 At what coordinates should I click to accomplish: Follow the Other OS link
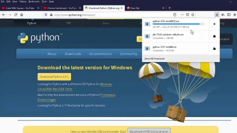click(69, 89)
